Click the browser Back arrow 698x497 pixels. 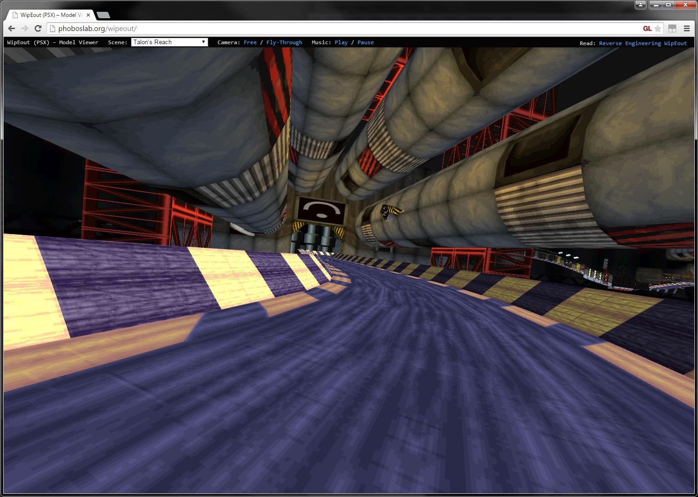coord(12,28)
